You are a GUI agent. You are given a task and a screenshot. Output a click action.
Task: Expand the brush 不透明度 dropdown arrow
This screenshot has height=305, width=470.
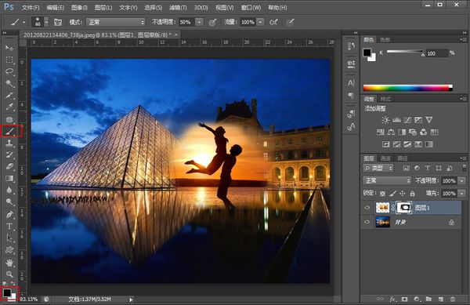coord(199,22)
